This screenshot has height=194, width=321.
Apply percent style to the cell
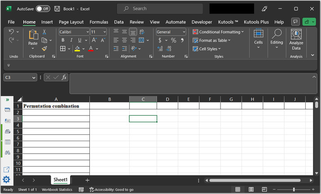173,40
